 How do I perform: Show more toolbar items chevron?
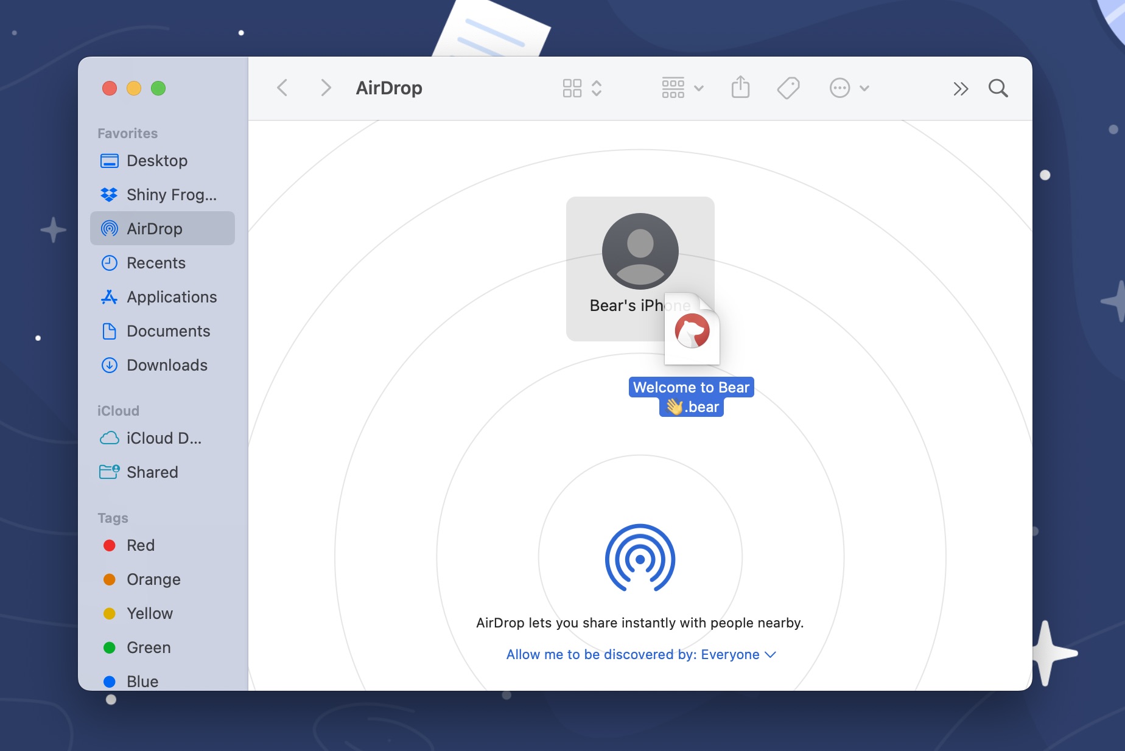coord(960,89)
